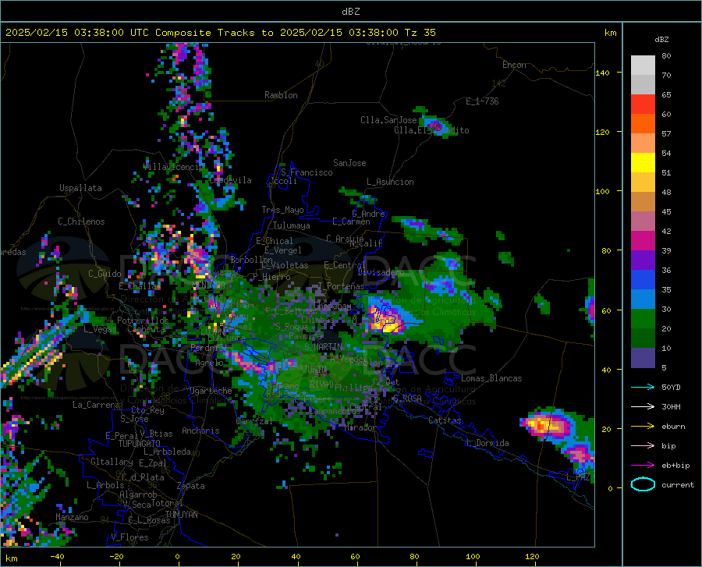The height and width of the screenshot is (567, 702).
Task: Click the 'Lomas_Blancas' map label
Action: coord(491,378)
